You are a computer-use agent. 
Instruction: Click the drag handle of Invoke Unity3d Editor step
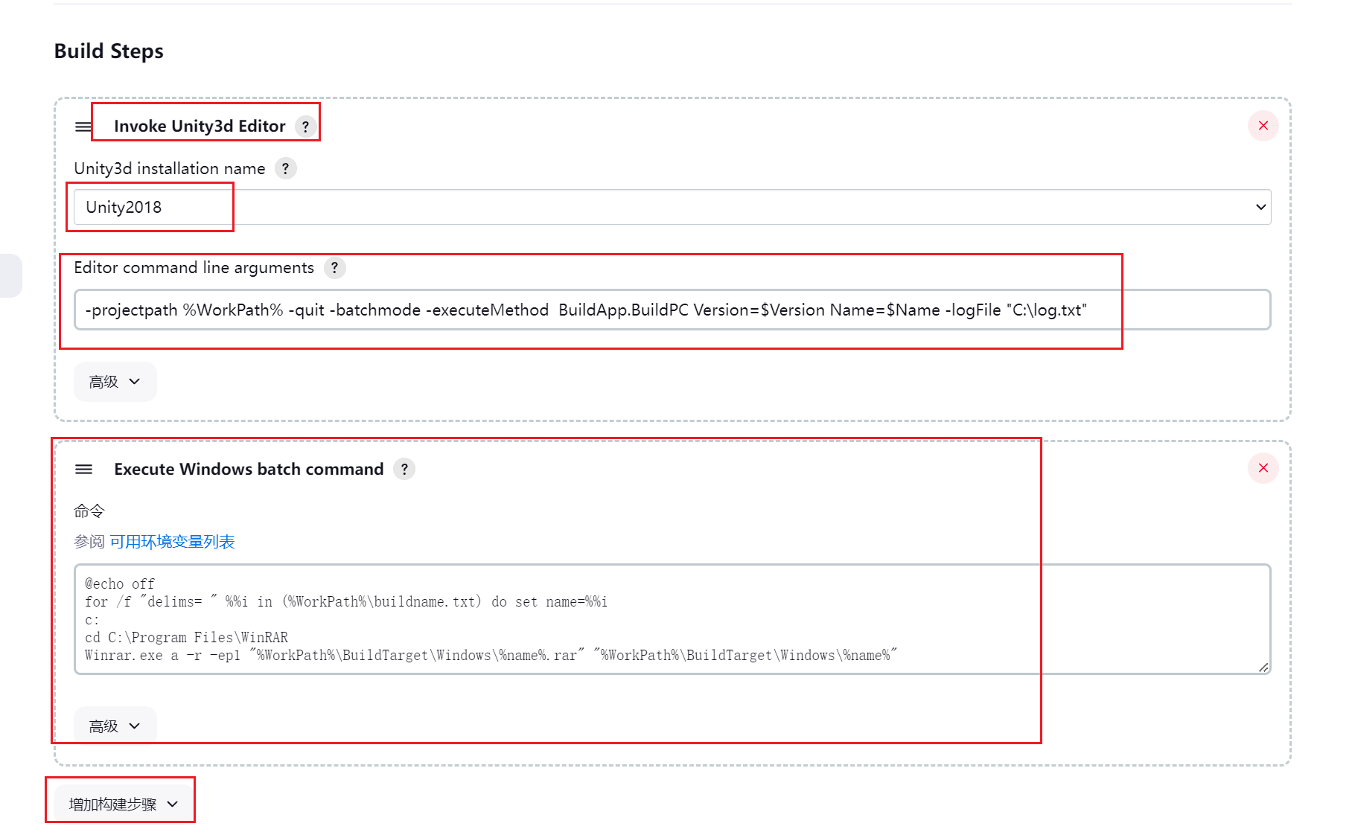coord(83,127)
